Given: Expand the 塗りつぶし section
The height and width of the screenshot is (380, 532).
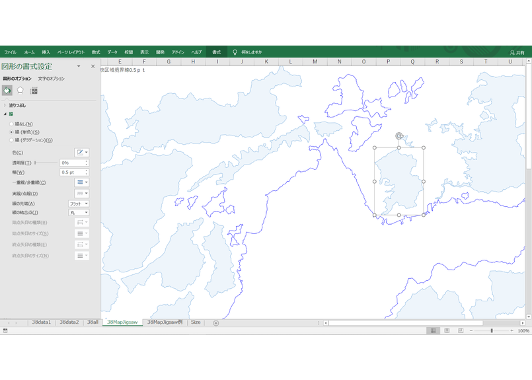Looking at the screenshot, I should (x=17, y=106).
